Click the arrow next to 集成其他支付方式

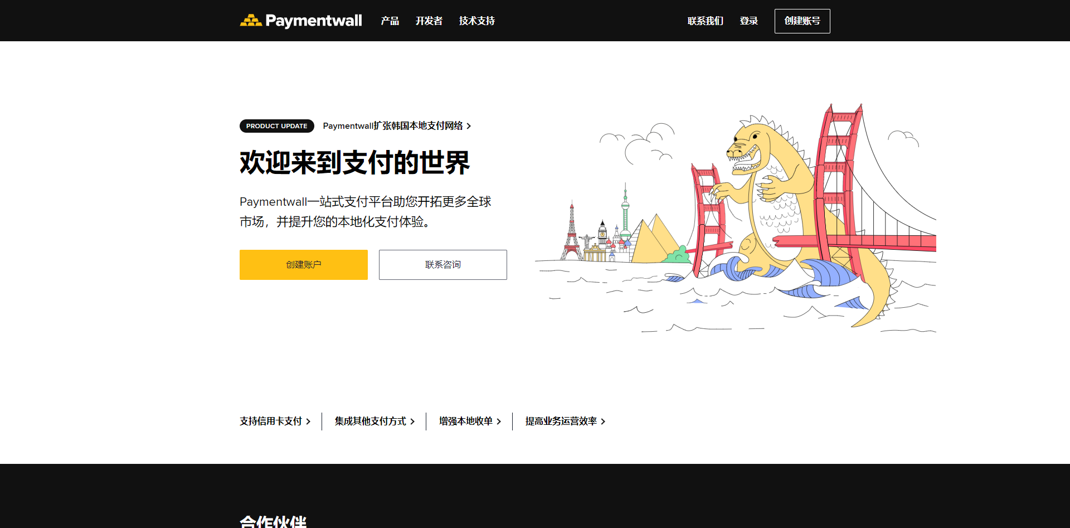pyautogui.click(x=412, y=422)
